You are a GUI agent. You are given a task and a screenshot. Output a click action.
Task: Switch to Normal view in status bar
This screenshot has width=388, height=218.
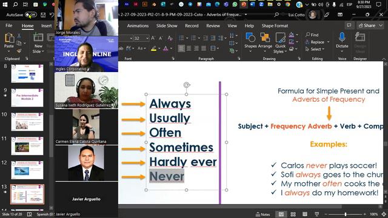click(281, 214)
